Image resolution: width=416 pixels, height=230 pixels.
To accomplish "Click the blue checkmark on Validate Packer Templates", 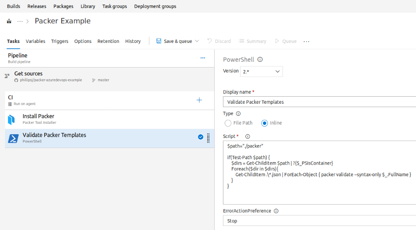I will tap(201, 137).
